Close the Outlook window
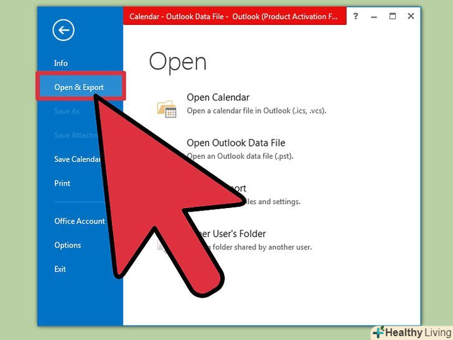Viewport: 453px width, 340px height. (411, 16)
